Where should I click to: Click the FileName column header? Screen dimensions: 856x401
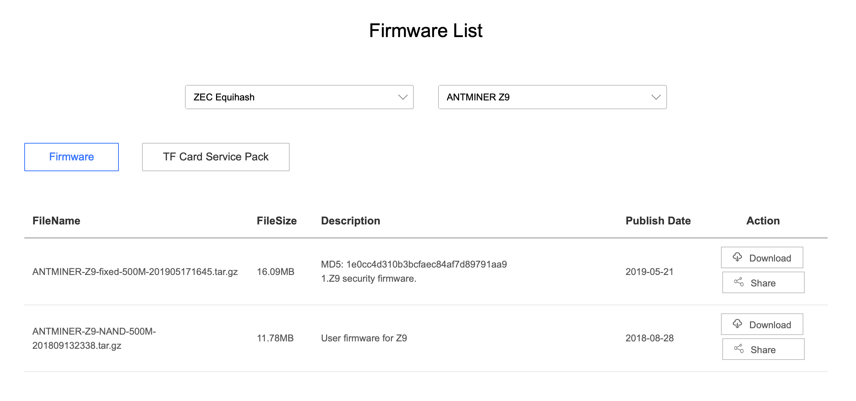(x=56, y=221)
